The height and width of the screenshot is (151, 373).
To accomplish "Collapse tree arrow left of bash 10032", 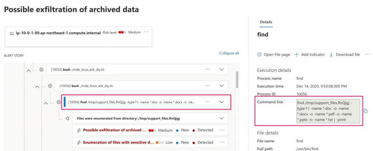I will tap(28, 70).
